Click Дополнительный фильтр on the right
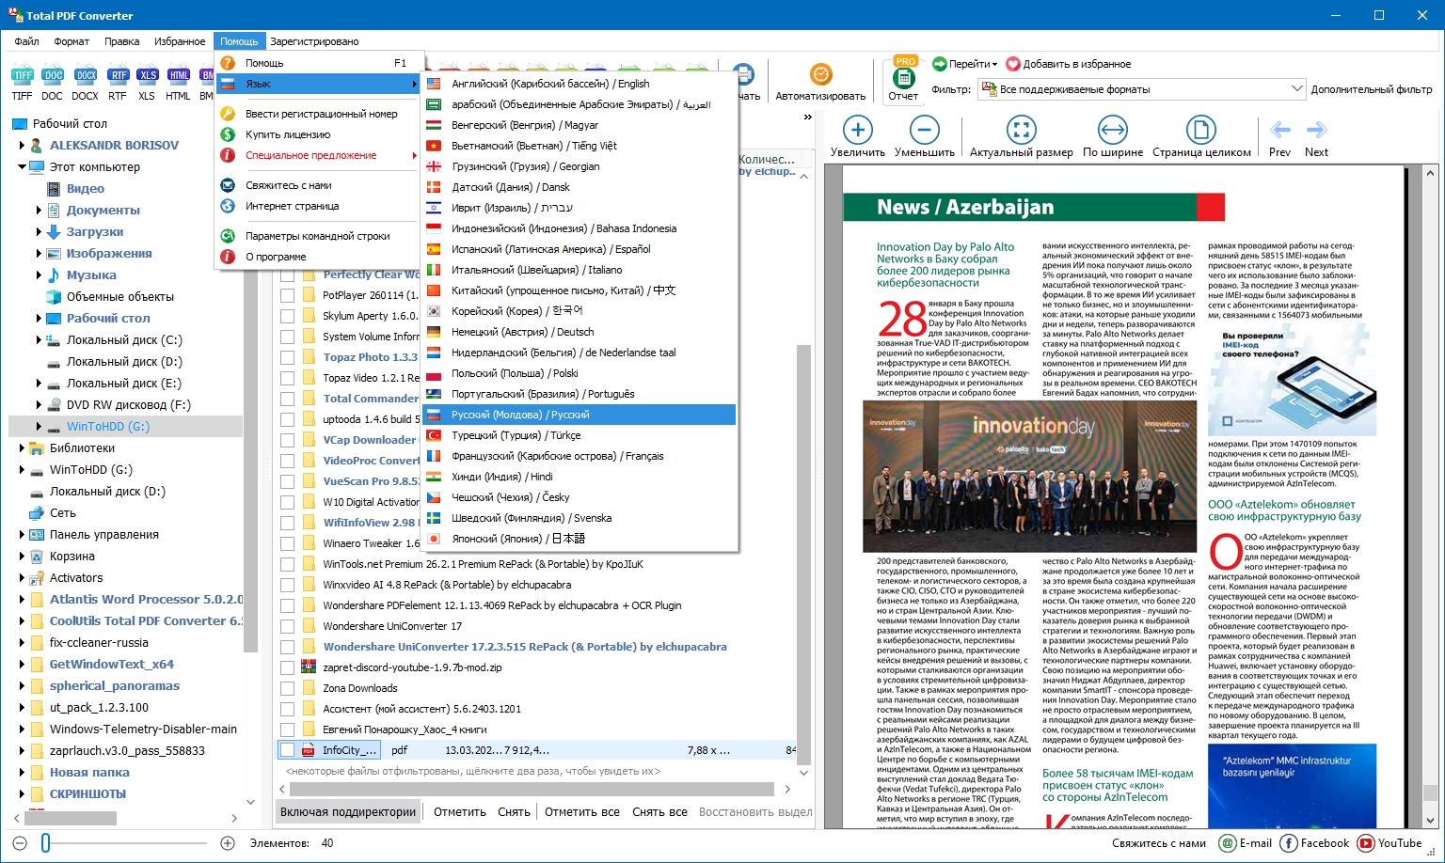1445x863 pixels. [x=1372, y=89]
